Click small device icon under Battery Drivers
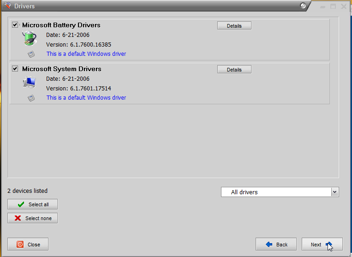Viewport: 352px width, 257px height. 31,54
